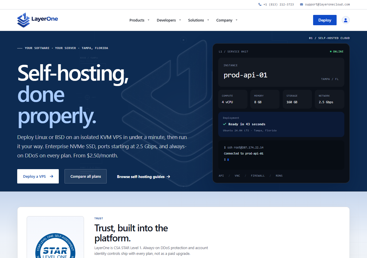Click Ubuntu 24.04 LTS · Tampa, Florida text
367x258 pixels.
[x=250, y=130]
